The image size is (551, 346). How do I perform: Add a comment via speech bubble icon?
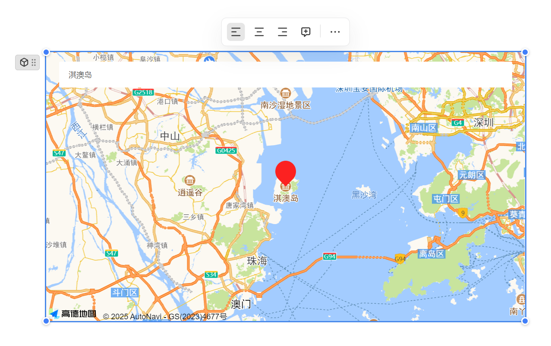[306, 32]
